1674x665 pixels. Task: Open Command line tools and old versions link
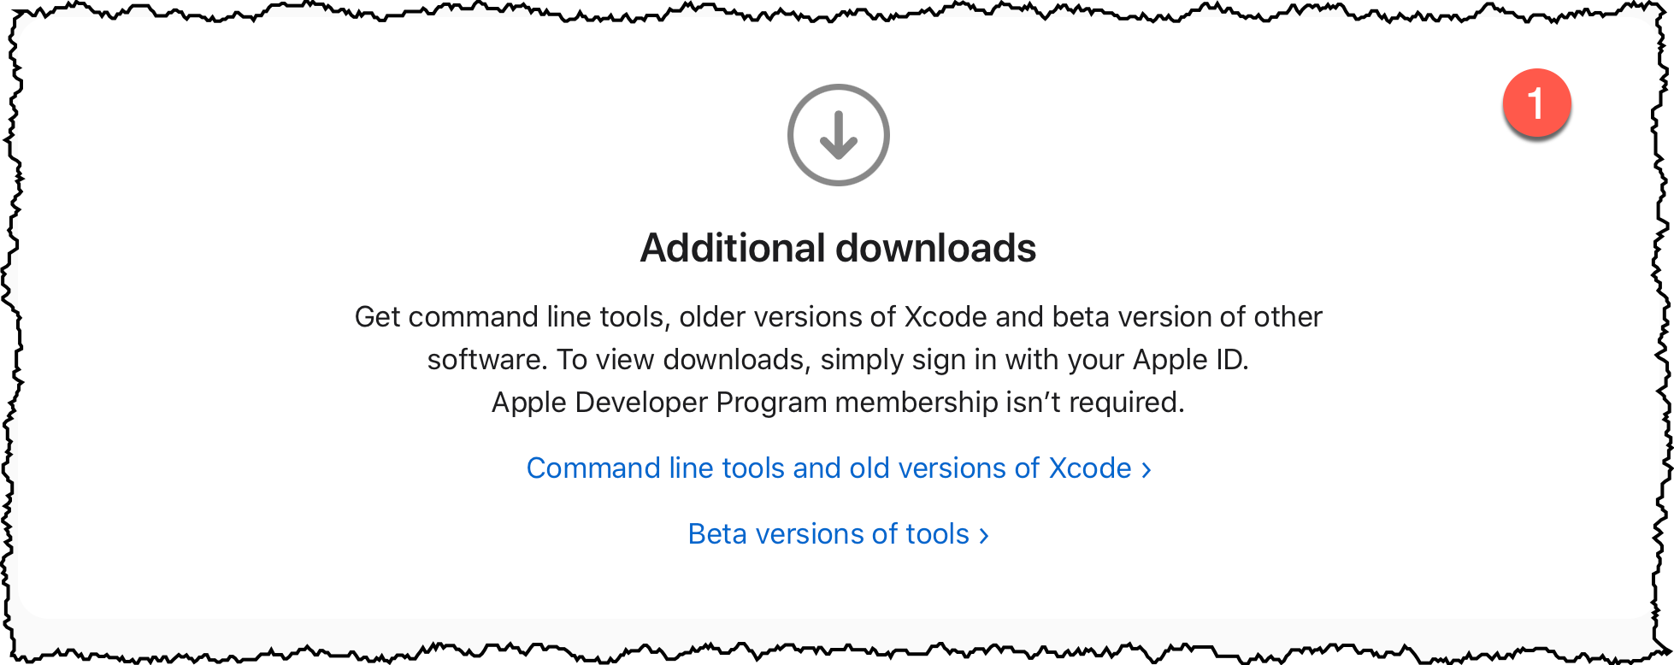click(x=839, y=468)
